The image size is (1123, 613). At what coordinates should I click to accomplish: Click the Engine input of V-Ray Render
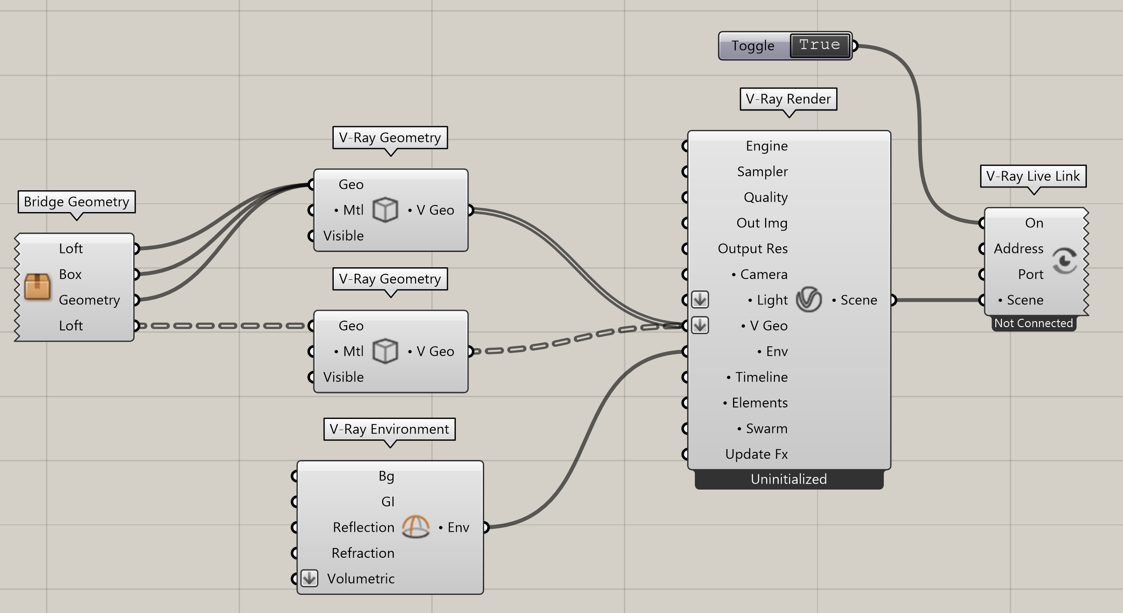point(767,146)
